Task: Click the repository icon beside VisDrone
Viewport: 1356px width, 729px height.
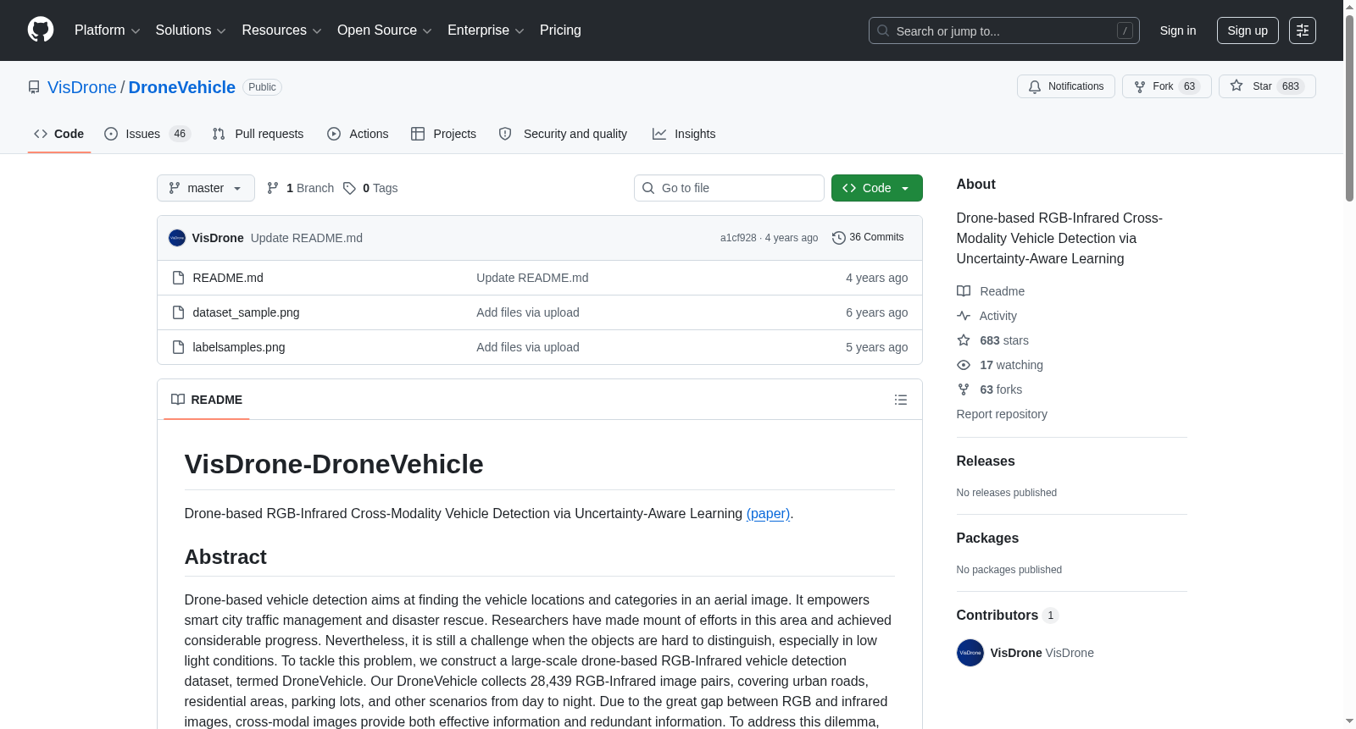Action: [34, 87]
